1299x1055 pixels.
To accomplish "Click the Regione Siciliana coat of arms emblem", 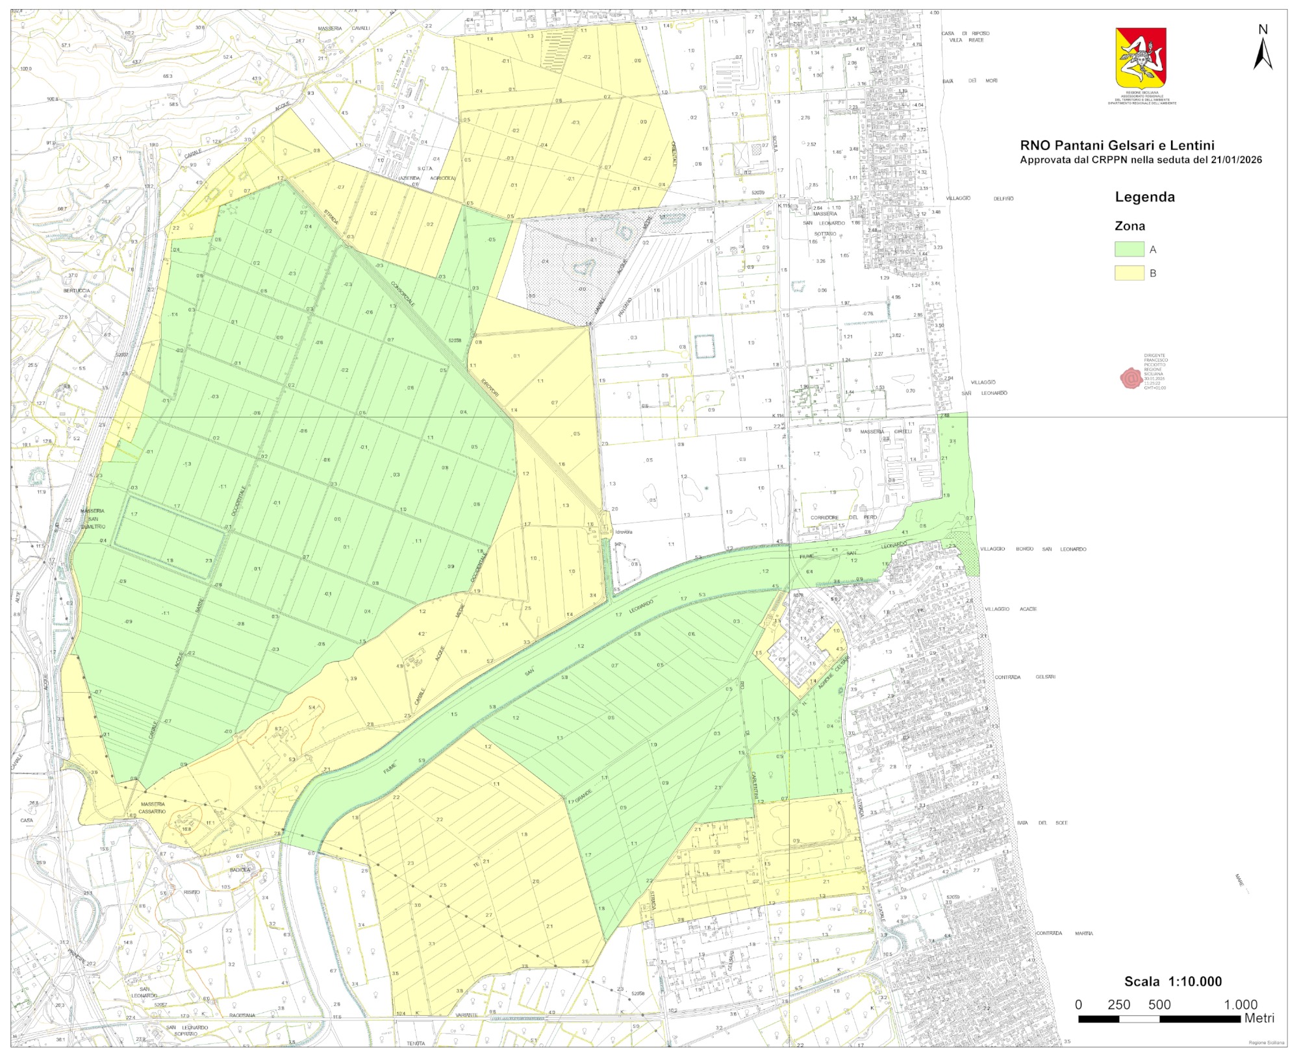I will 1141,57.
